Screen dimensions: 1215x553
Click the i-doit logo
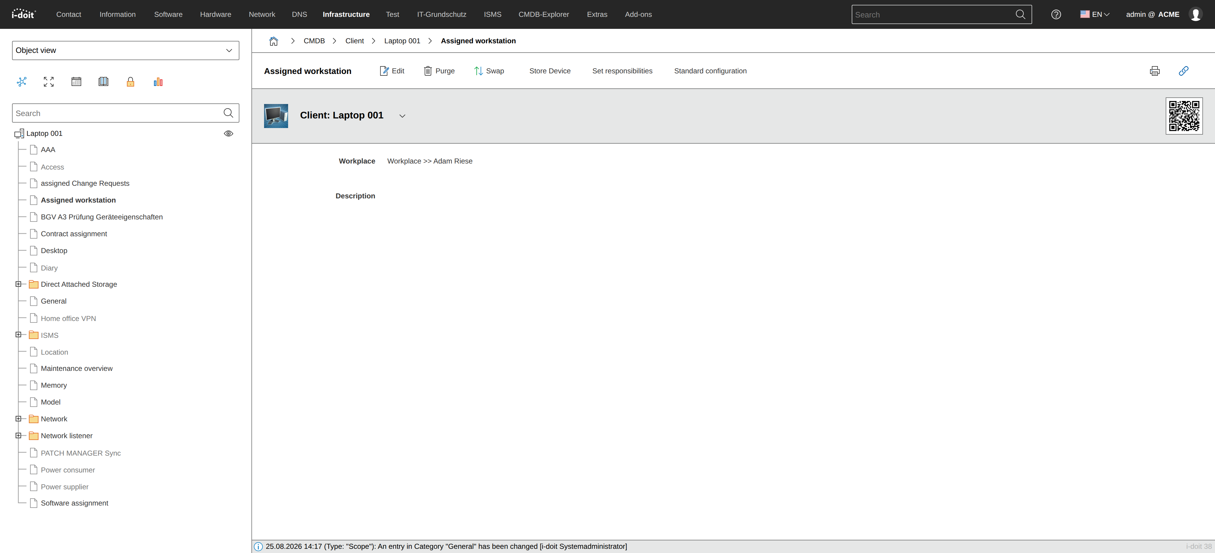click(x=23, y=14)
